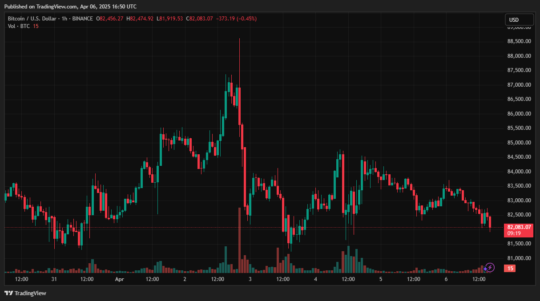This screenshot has height=301, width=540.
Task: Click the 31 date label on time axis
Action: 54,279
